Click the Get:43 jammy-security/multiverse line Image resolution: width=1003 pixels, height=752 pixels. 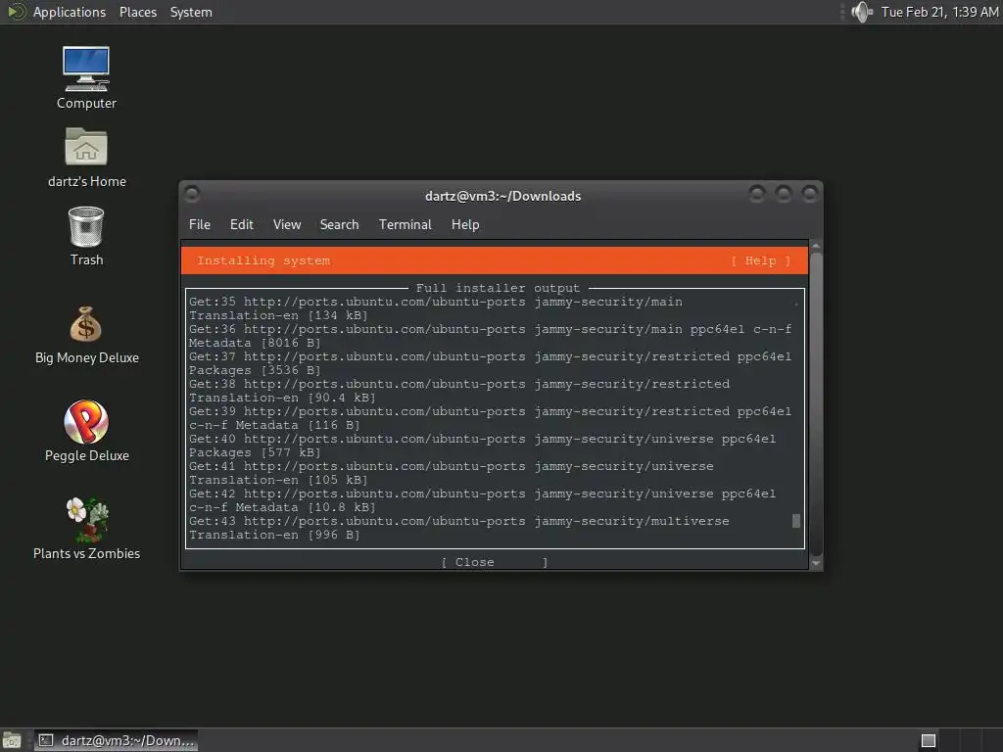tap(459, 522)
